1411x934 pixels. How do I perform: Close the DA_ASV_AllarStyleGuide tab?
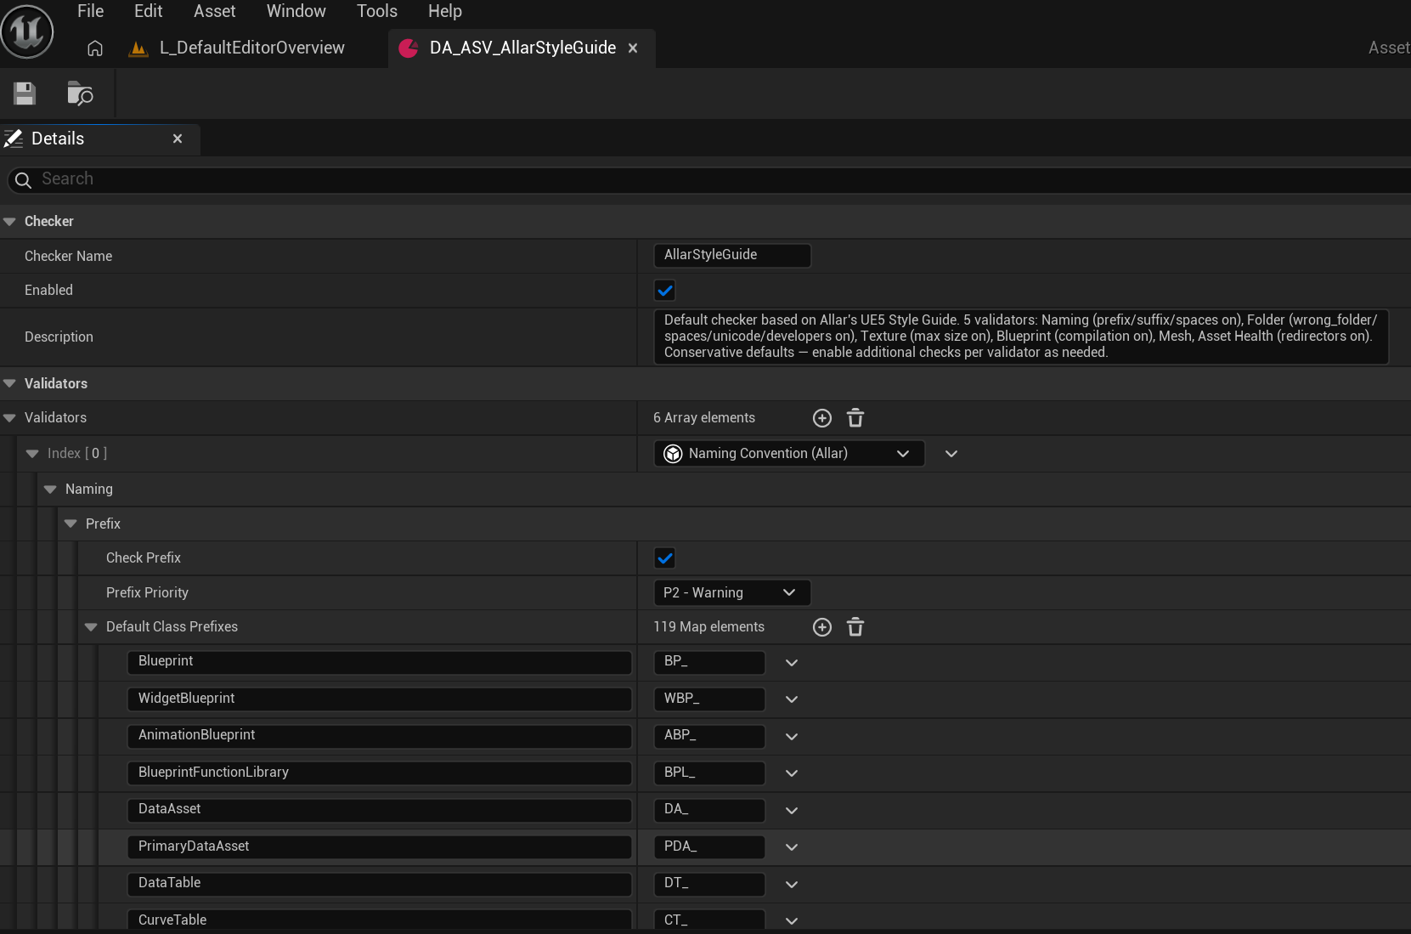pyautogui.click(x=633, y=48)
